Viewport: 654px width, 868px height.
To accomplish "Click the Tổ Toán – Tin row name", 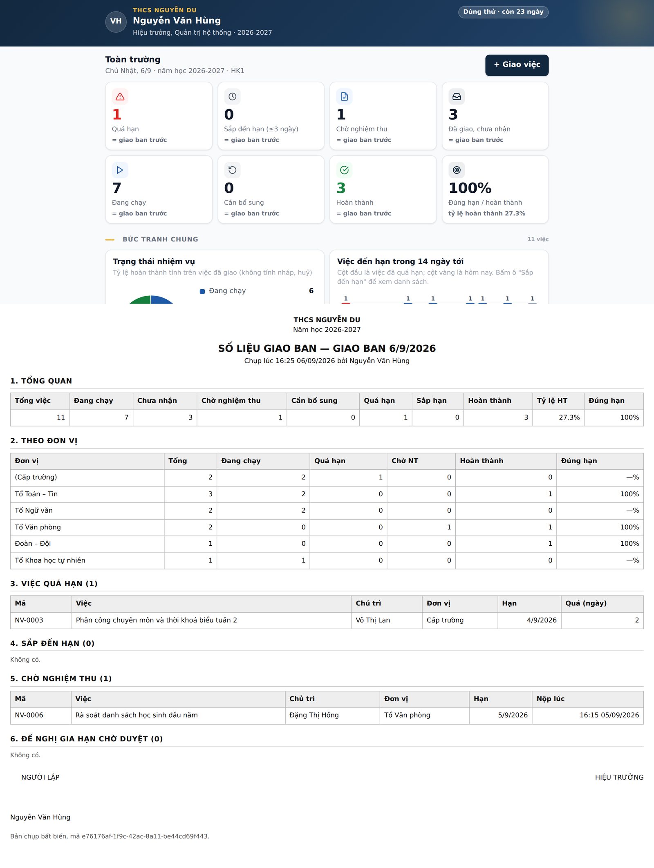I will [36, 494].
